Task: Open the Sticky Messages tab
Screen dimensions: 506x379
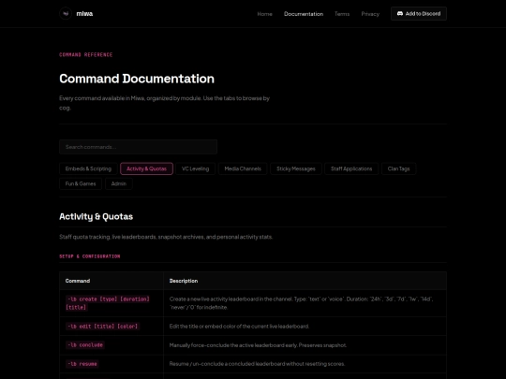Action: click(x=296, y=168)
